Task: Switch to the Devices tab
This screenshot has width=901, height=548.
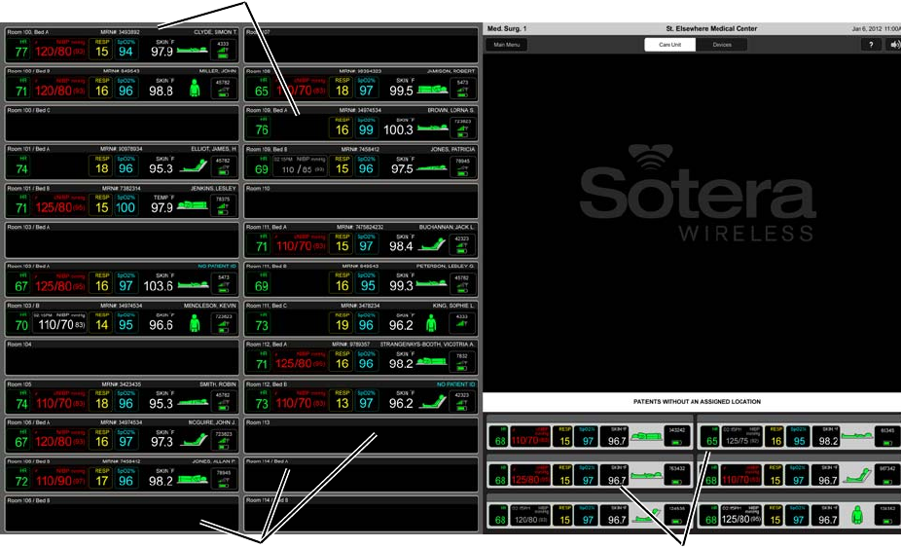Action: 722,45
